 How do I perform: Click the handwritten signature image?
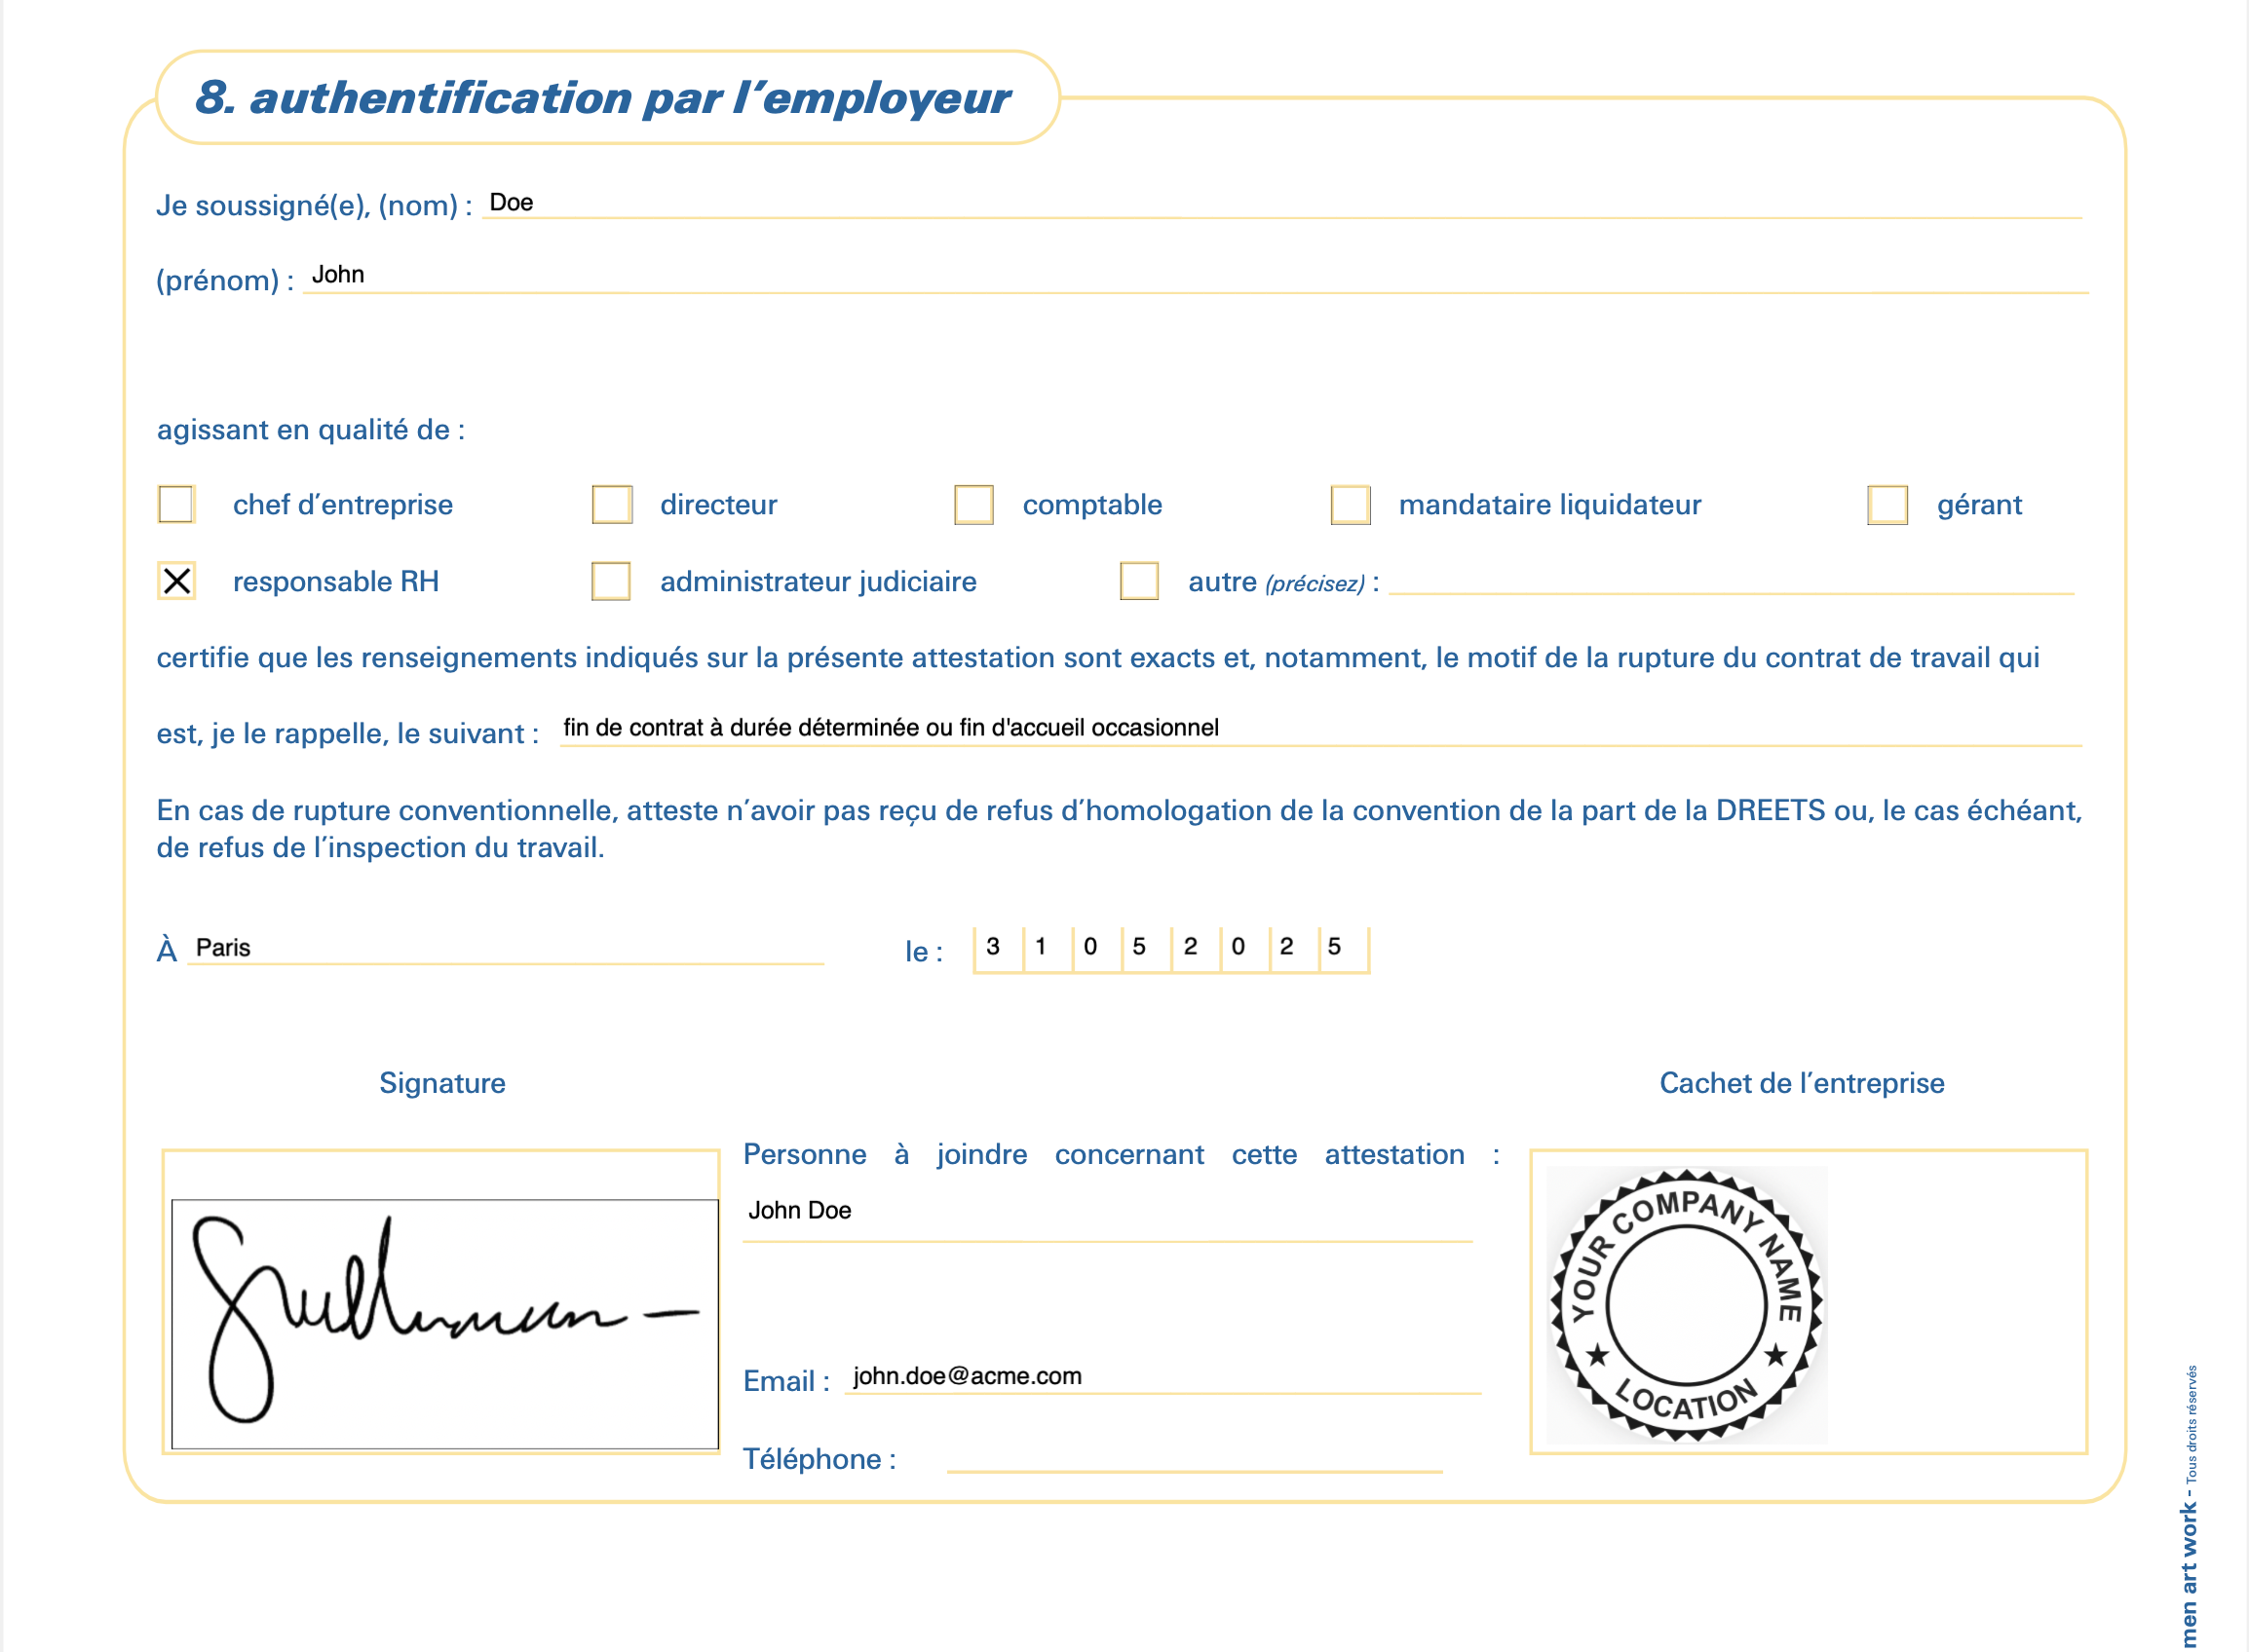coord(445,1324)
